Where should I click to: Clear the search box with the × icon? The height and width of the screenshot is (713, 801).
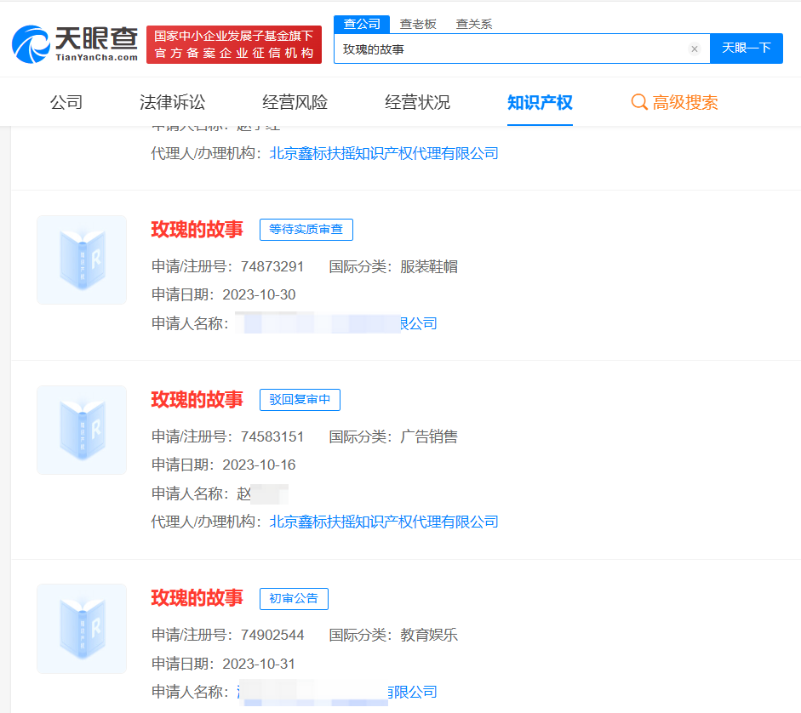(x=695, y=48)
